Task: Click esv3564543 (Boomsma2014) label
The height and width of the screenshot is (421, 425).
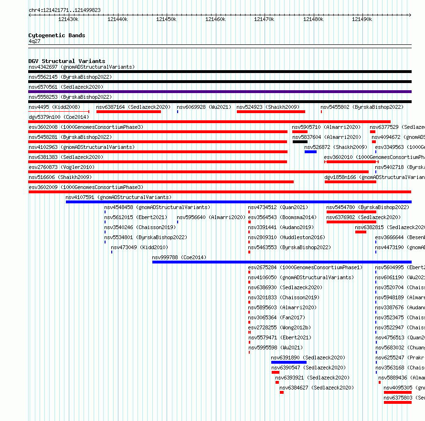Action: point(282,217)
